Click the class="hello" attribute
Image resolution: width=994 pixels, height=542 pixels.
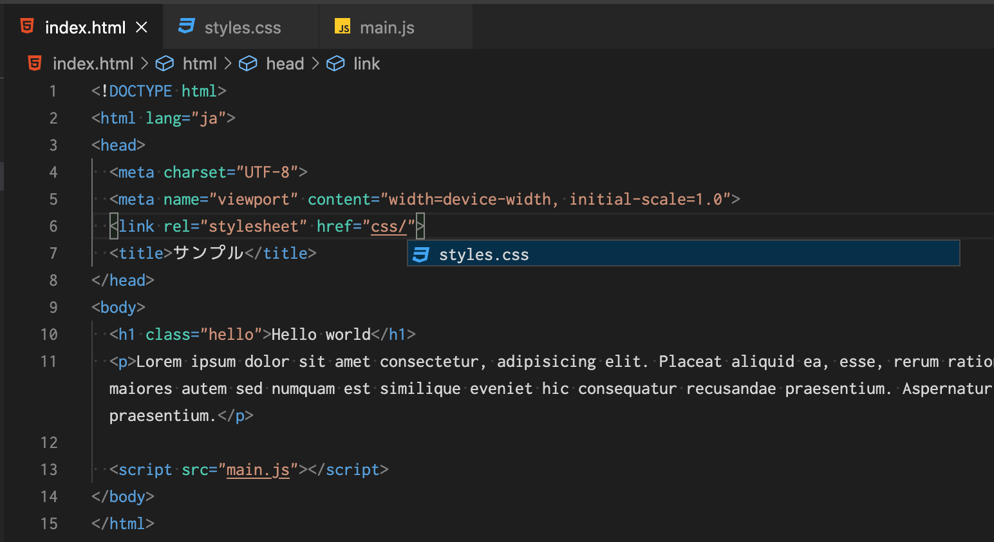[204, 335]
